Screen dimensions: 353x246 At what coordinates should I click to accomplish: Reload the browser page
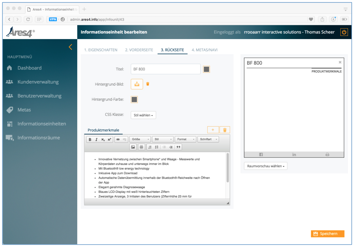pyautogui.click(x=28, y=19)
